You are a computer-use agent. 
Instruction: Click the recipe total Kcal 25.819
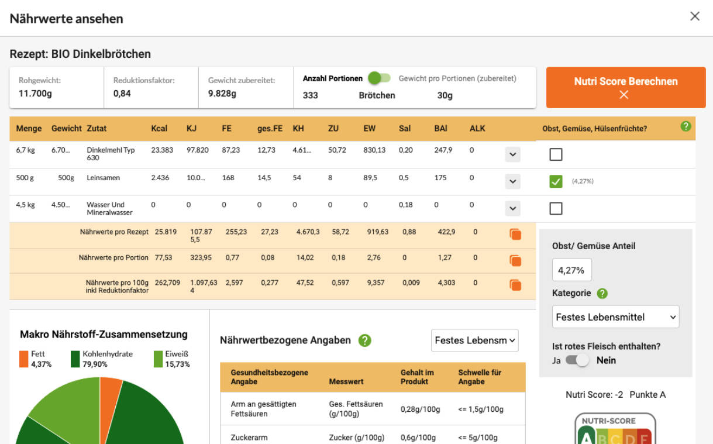tap(166, 232)
